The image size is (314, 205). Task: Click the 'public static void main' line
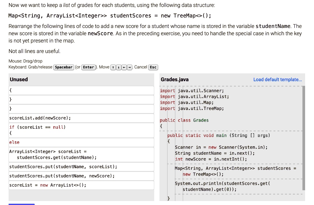pos(219,135)
